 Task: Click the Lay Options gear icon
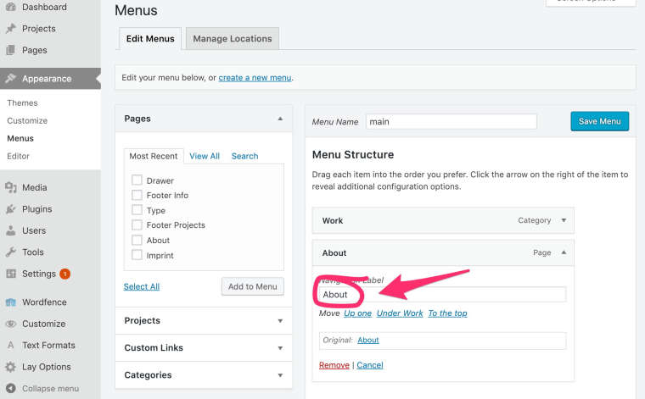pyautogui.click(x=10, y=368)
